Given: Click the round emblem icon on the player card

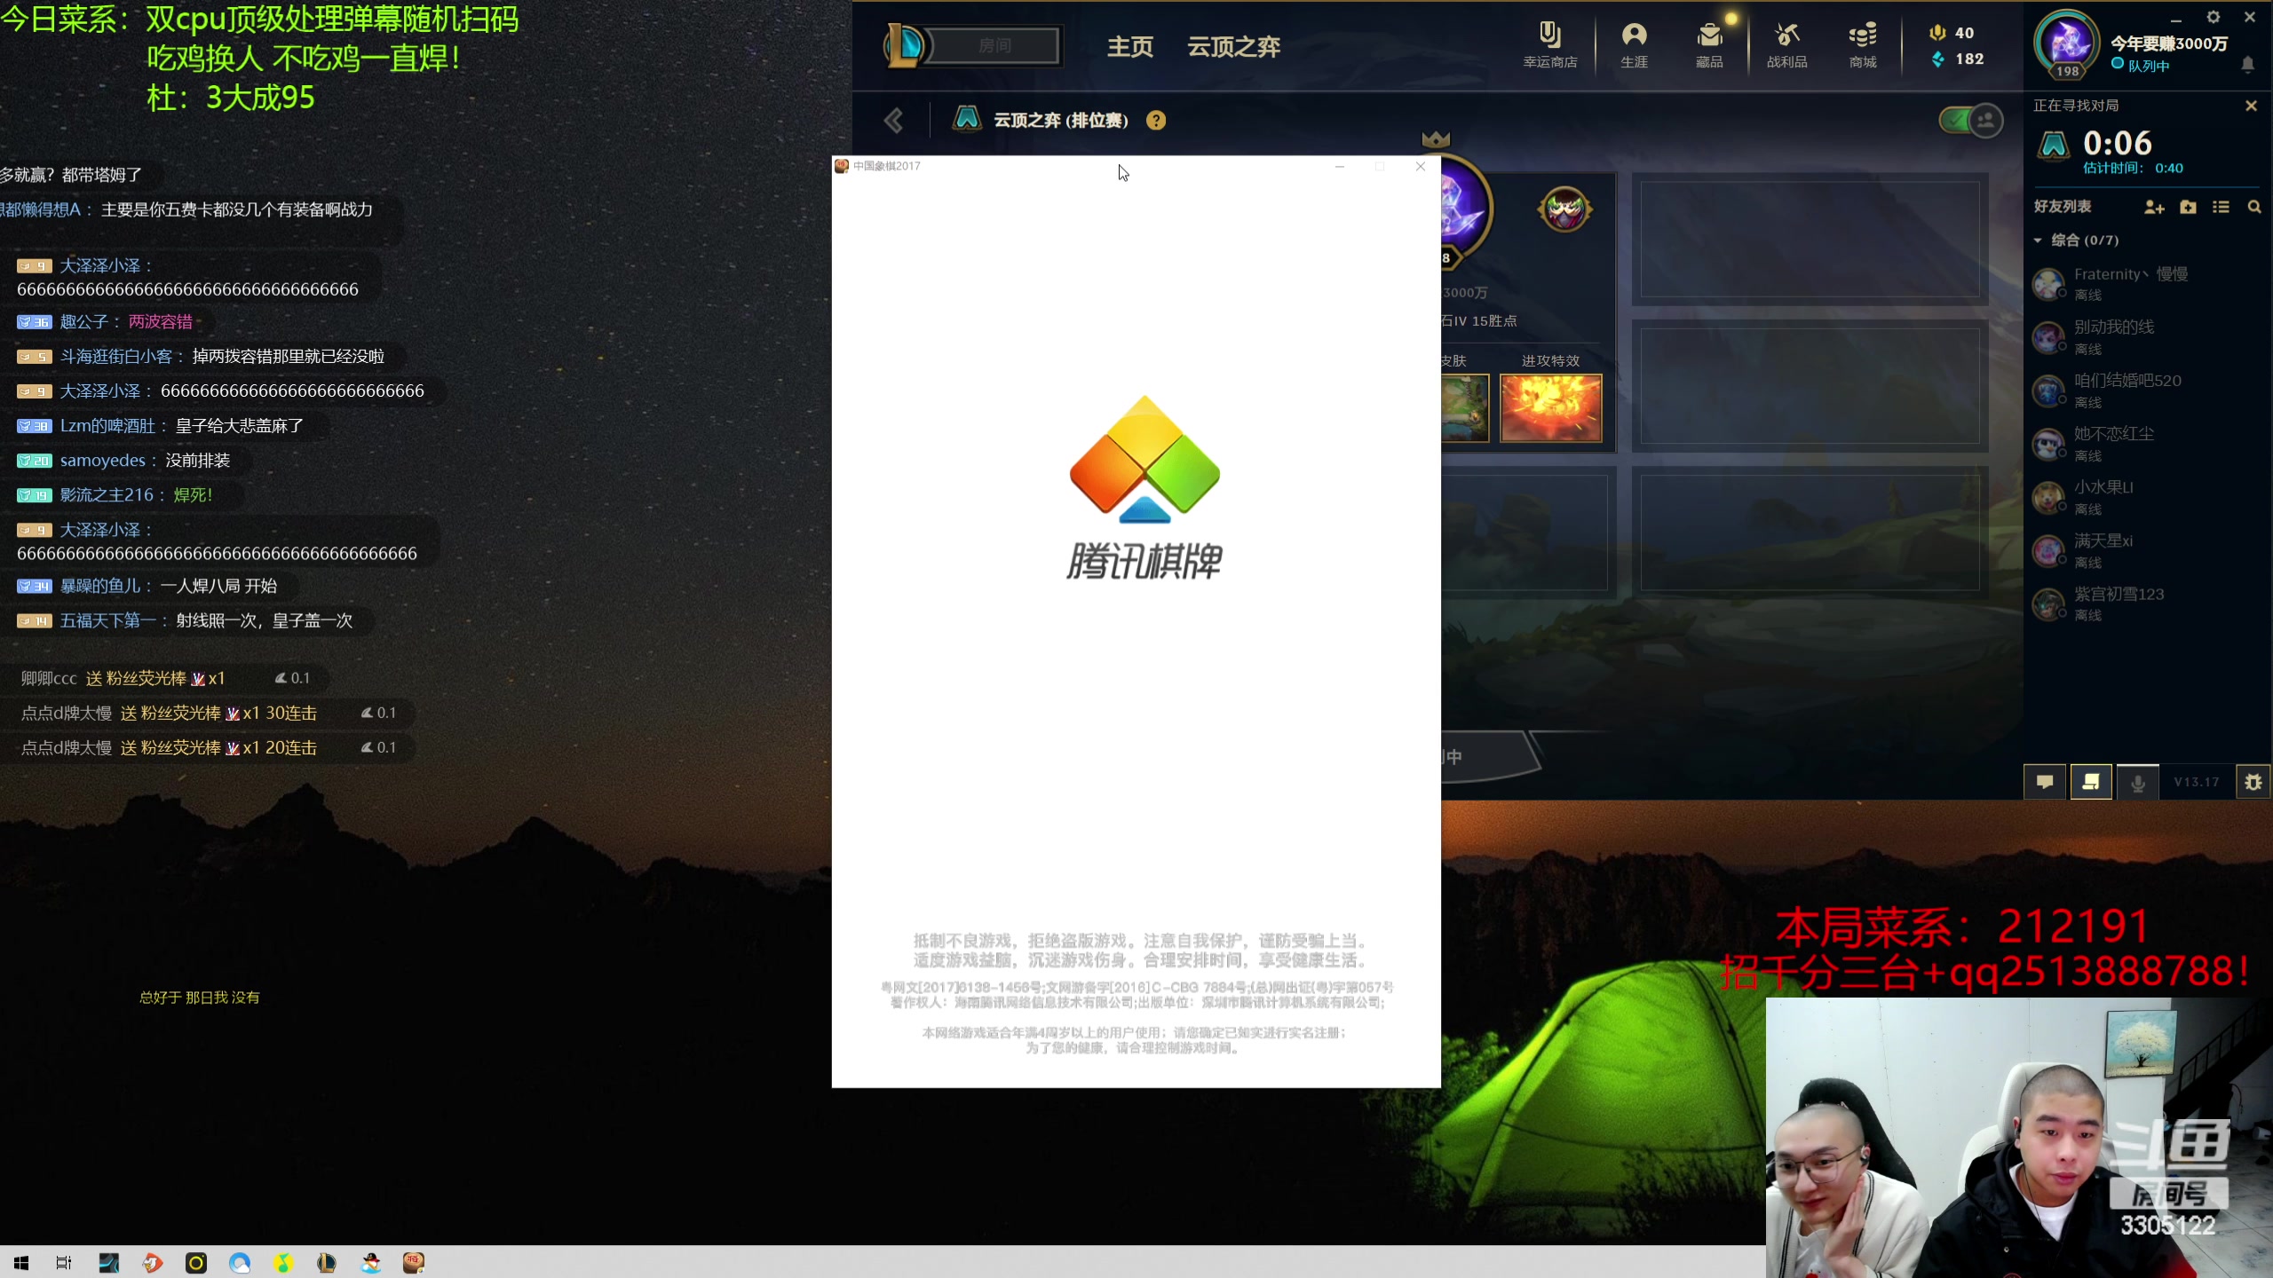Looking at the screenshot, I should point(1564,210).
